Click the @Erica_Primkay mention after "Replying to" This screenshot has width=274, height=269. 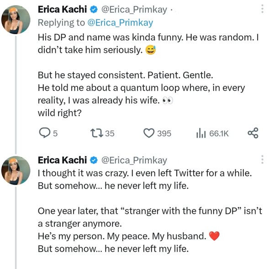point(121,22)
